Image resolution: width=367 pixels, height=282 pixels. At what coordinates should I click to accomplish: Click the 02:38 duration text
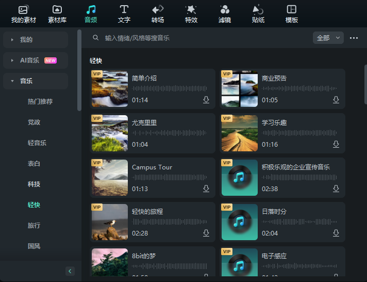[x=270, y=189]
